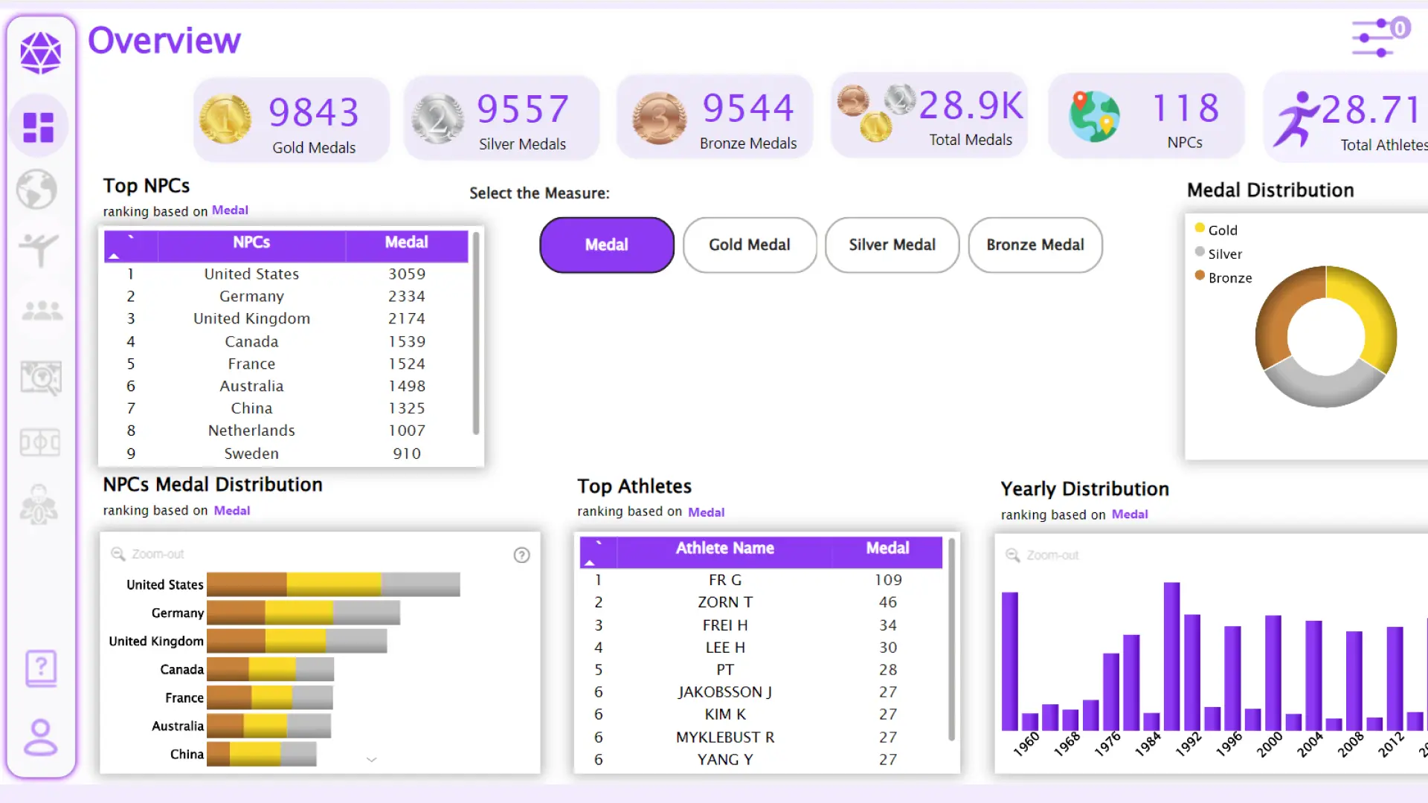The width and height of the screenshot is (1428, 803).
Task: Click the silver medal icon card
Action: tap(438, 119)
